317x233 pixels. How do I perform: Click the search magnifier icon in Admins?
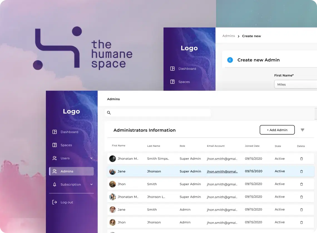(109, 113)
